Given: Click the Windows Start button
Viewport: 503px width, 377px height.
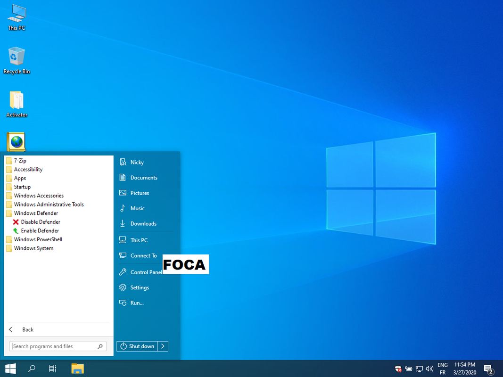Looking at the screenshot, I should [x=10, y=369].
